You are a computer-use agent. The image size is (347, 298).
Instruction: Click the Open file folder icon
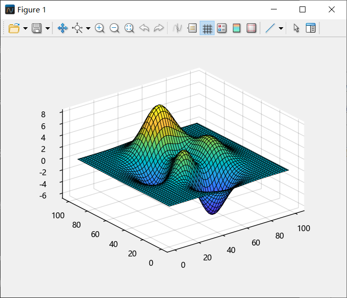[x=14, y=28]
